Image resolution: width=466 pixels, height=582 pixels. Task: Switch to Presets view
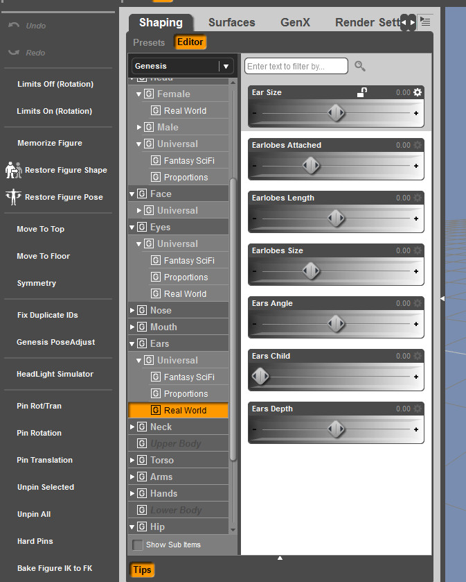coord(149,42)
